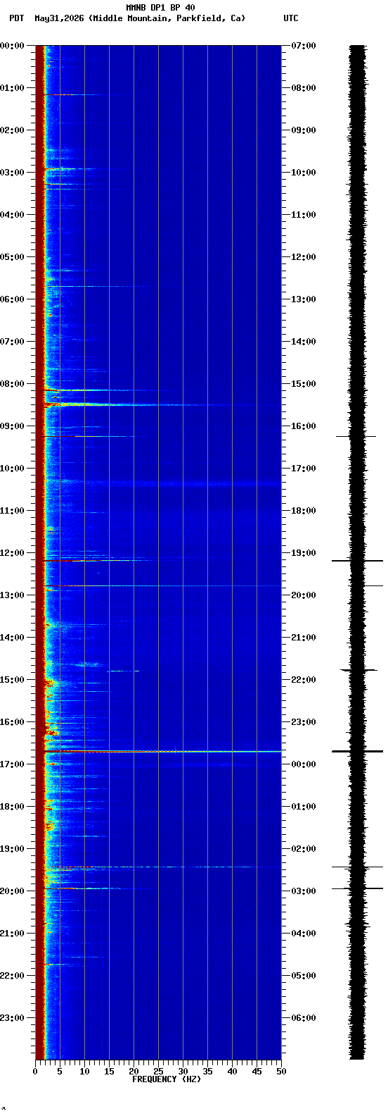
Task: Click UTC axis label "16:00"
Action: 304,426
